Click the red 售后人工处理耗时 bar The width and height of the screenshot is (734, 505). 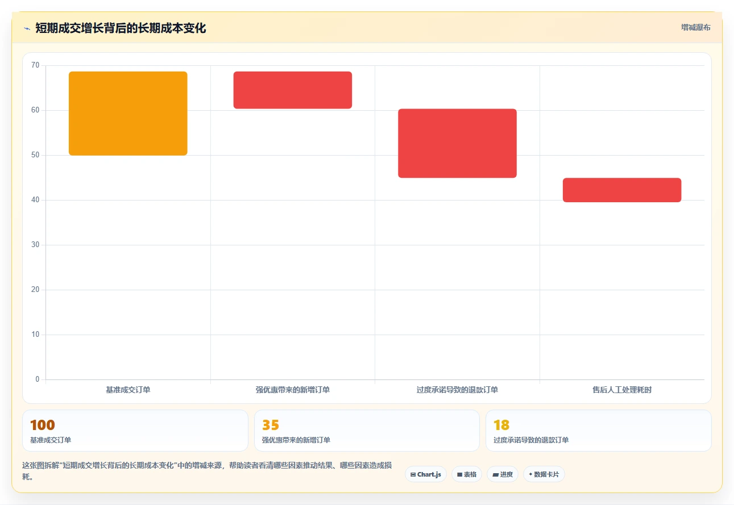(x=622, y=190)
